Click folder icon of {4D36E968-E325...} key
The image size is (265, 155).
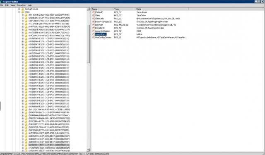click(26, 48)
